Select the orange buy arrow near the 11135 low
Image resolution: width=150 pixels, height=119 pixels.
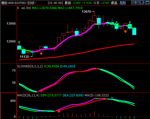pyautogui.click(x=41, y=53)
